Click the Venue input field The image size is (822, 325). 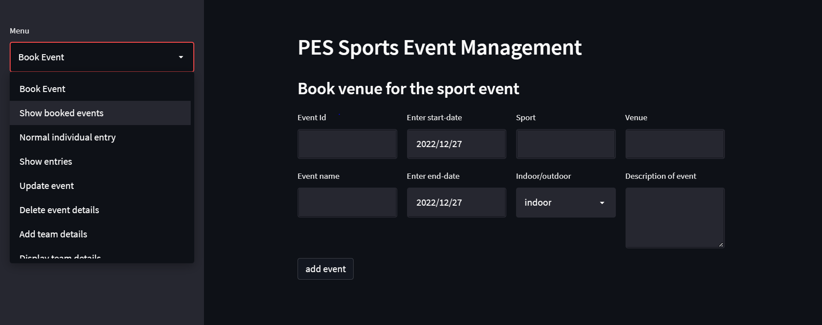pos(675,144)
